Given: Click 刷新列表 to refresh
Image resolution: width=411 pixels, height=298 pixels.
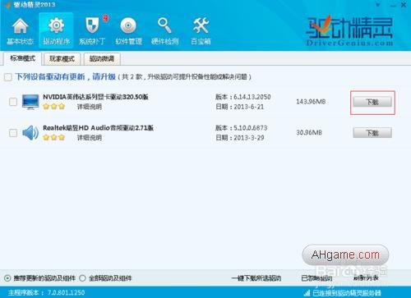Looking at the screenshot, I should pyautogui.click(x=366, y=278).
